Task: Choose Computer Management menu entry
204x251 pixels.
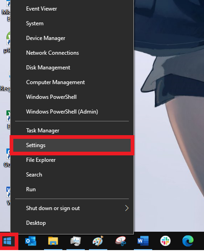Action: click(72, 82)
